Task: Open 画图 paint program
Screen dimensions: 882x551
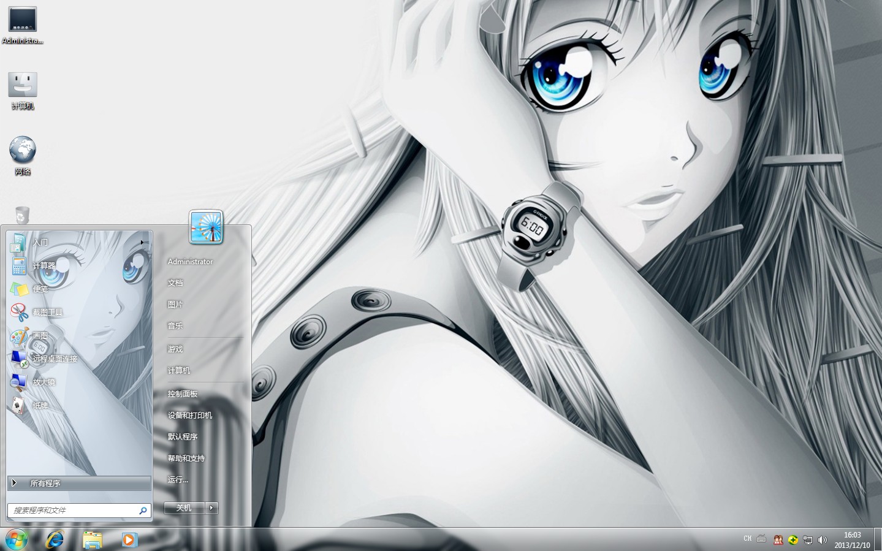Action: pos(78,336)
